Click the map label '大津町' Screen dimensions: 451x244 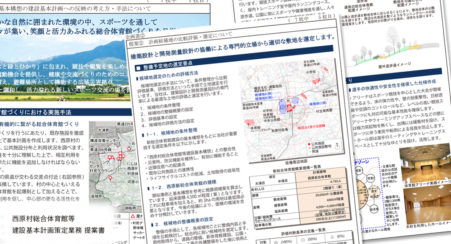[104, 130]
